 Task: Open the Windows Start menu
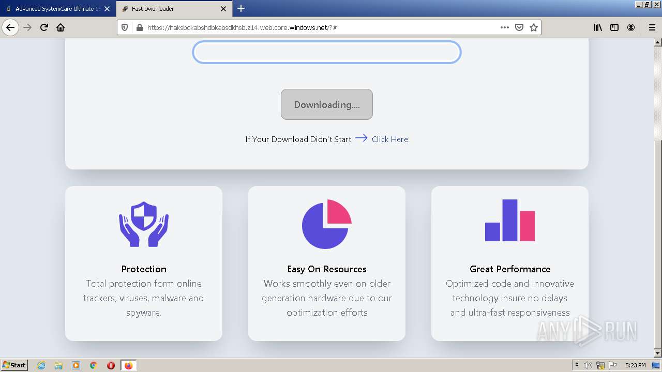tap(14, 365)
